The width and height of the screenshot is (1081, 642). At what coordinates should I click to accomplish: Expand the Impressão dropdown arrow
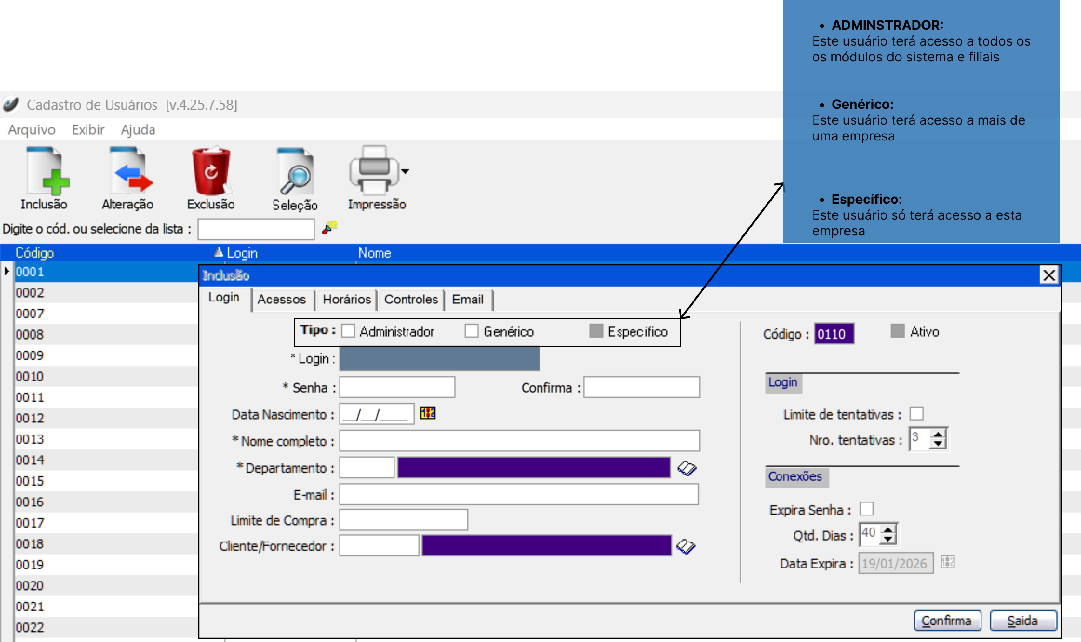pyautogui.click(x=405, y=171)
